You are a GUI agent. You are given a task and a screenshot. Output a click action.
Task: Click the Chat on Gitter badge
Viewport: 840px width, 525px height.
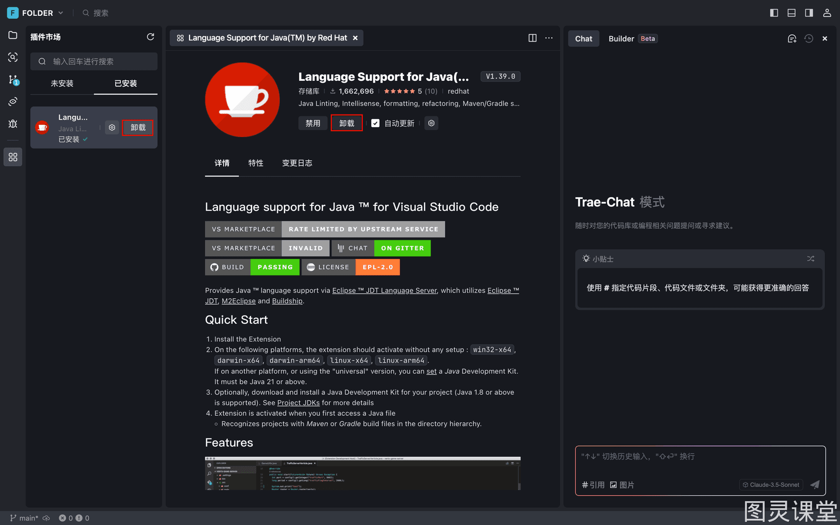pos(381,248)
